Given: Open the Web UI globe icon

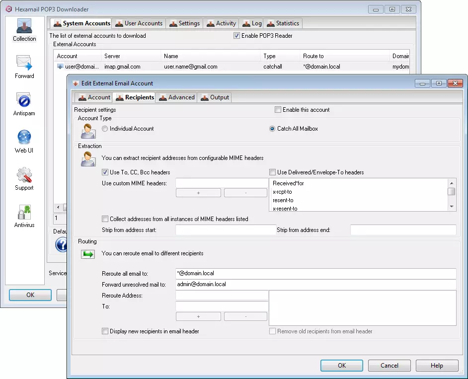Looking at the screenshot, I should pos(24,138).
